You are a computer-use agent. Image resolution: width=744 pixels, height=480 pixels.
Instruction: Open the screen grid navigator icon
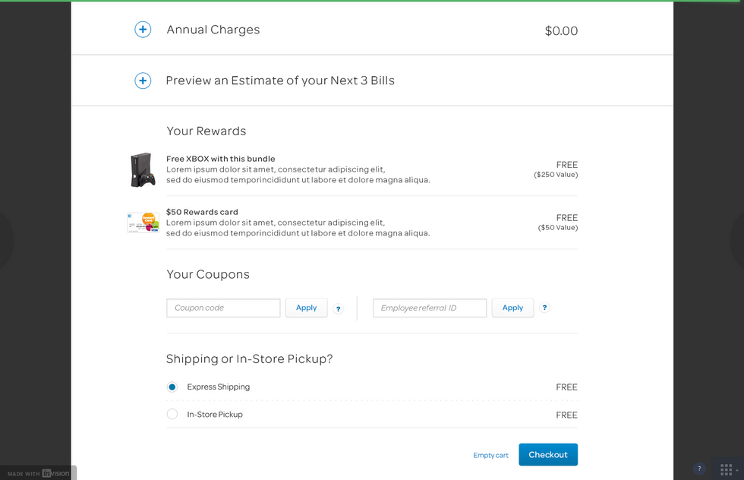click(727, 469)
